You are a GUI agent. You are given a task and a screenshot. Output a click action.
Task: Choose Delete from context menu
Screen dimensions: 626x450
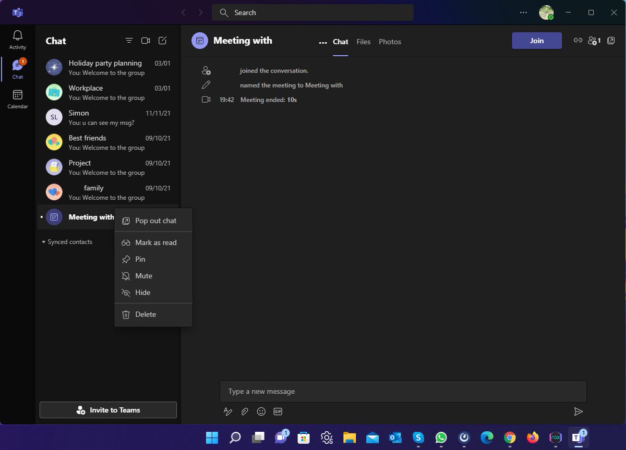click(x=153, y=314)
